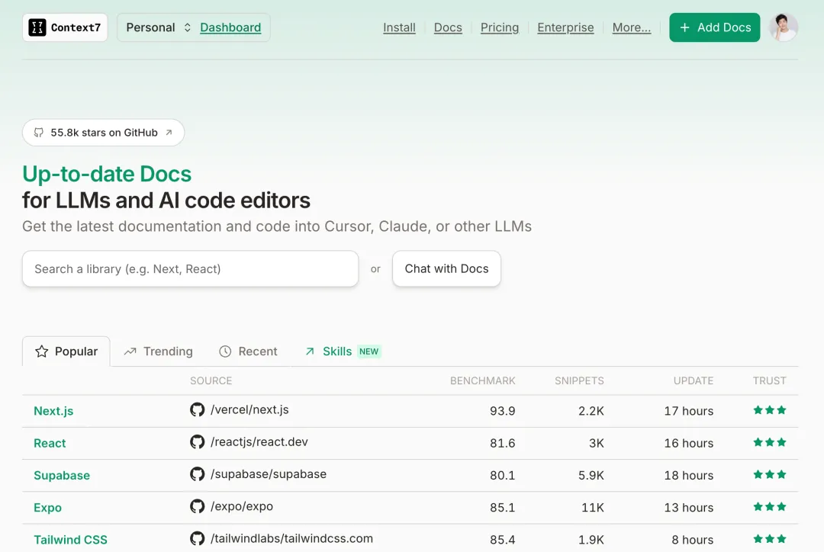This screenshot has width=824, height=552.
Task: Click the BENCHMARK column header
Action: click(482, 380)
